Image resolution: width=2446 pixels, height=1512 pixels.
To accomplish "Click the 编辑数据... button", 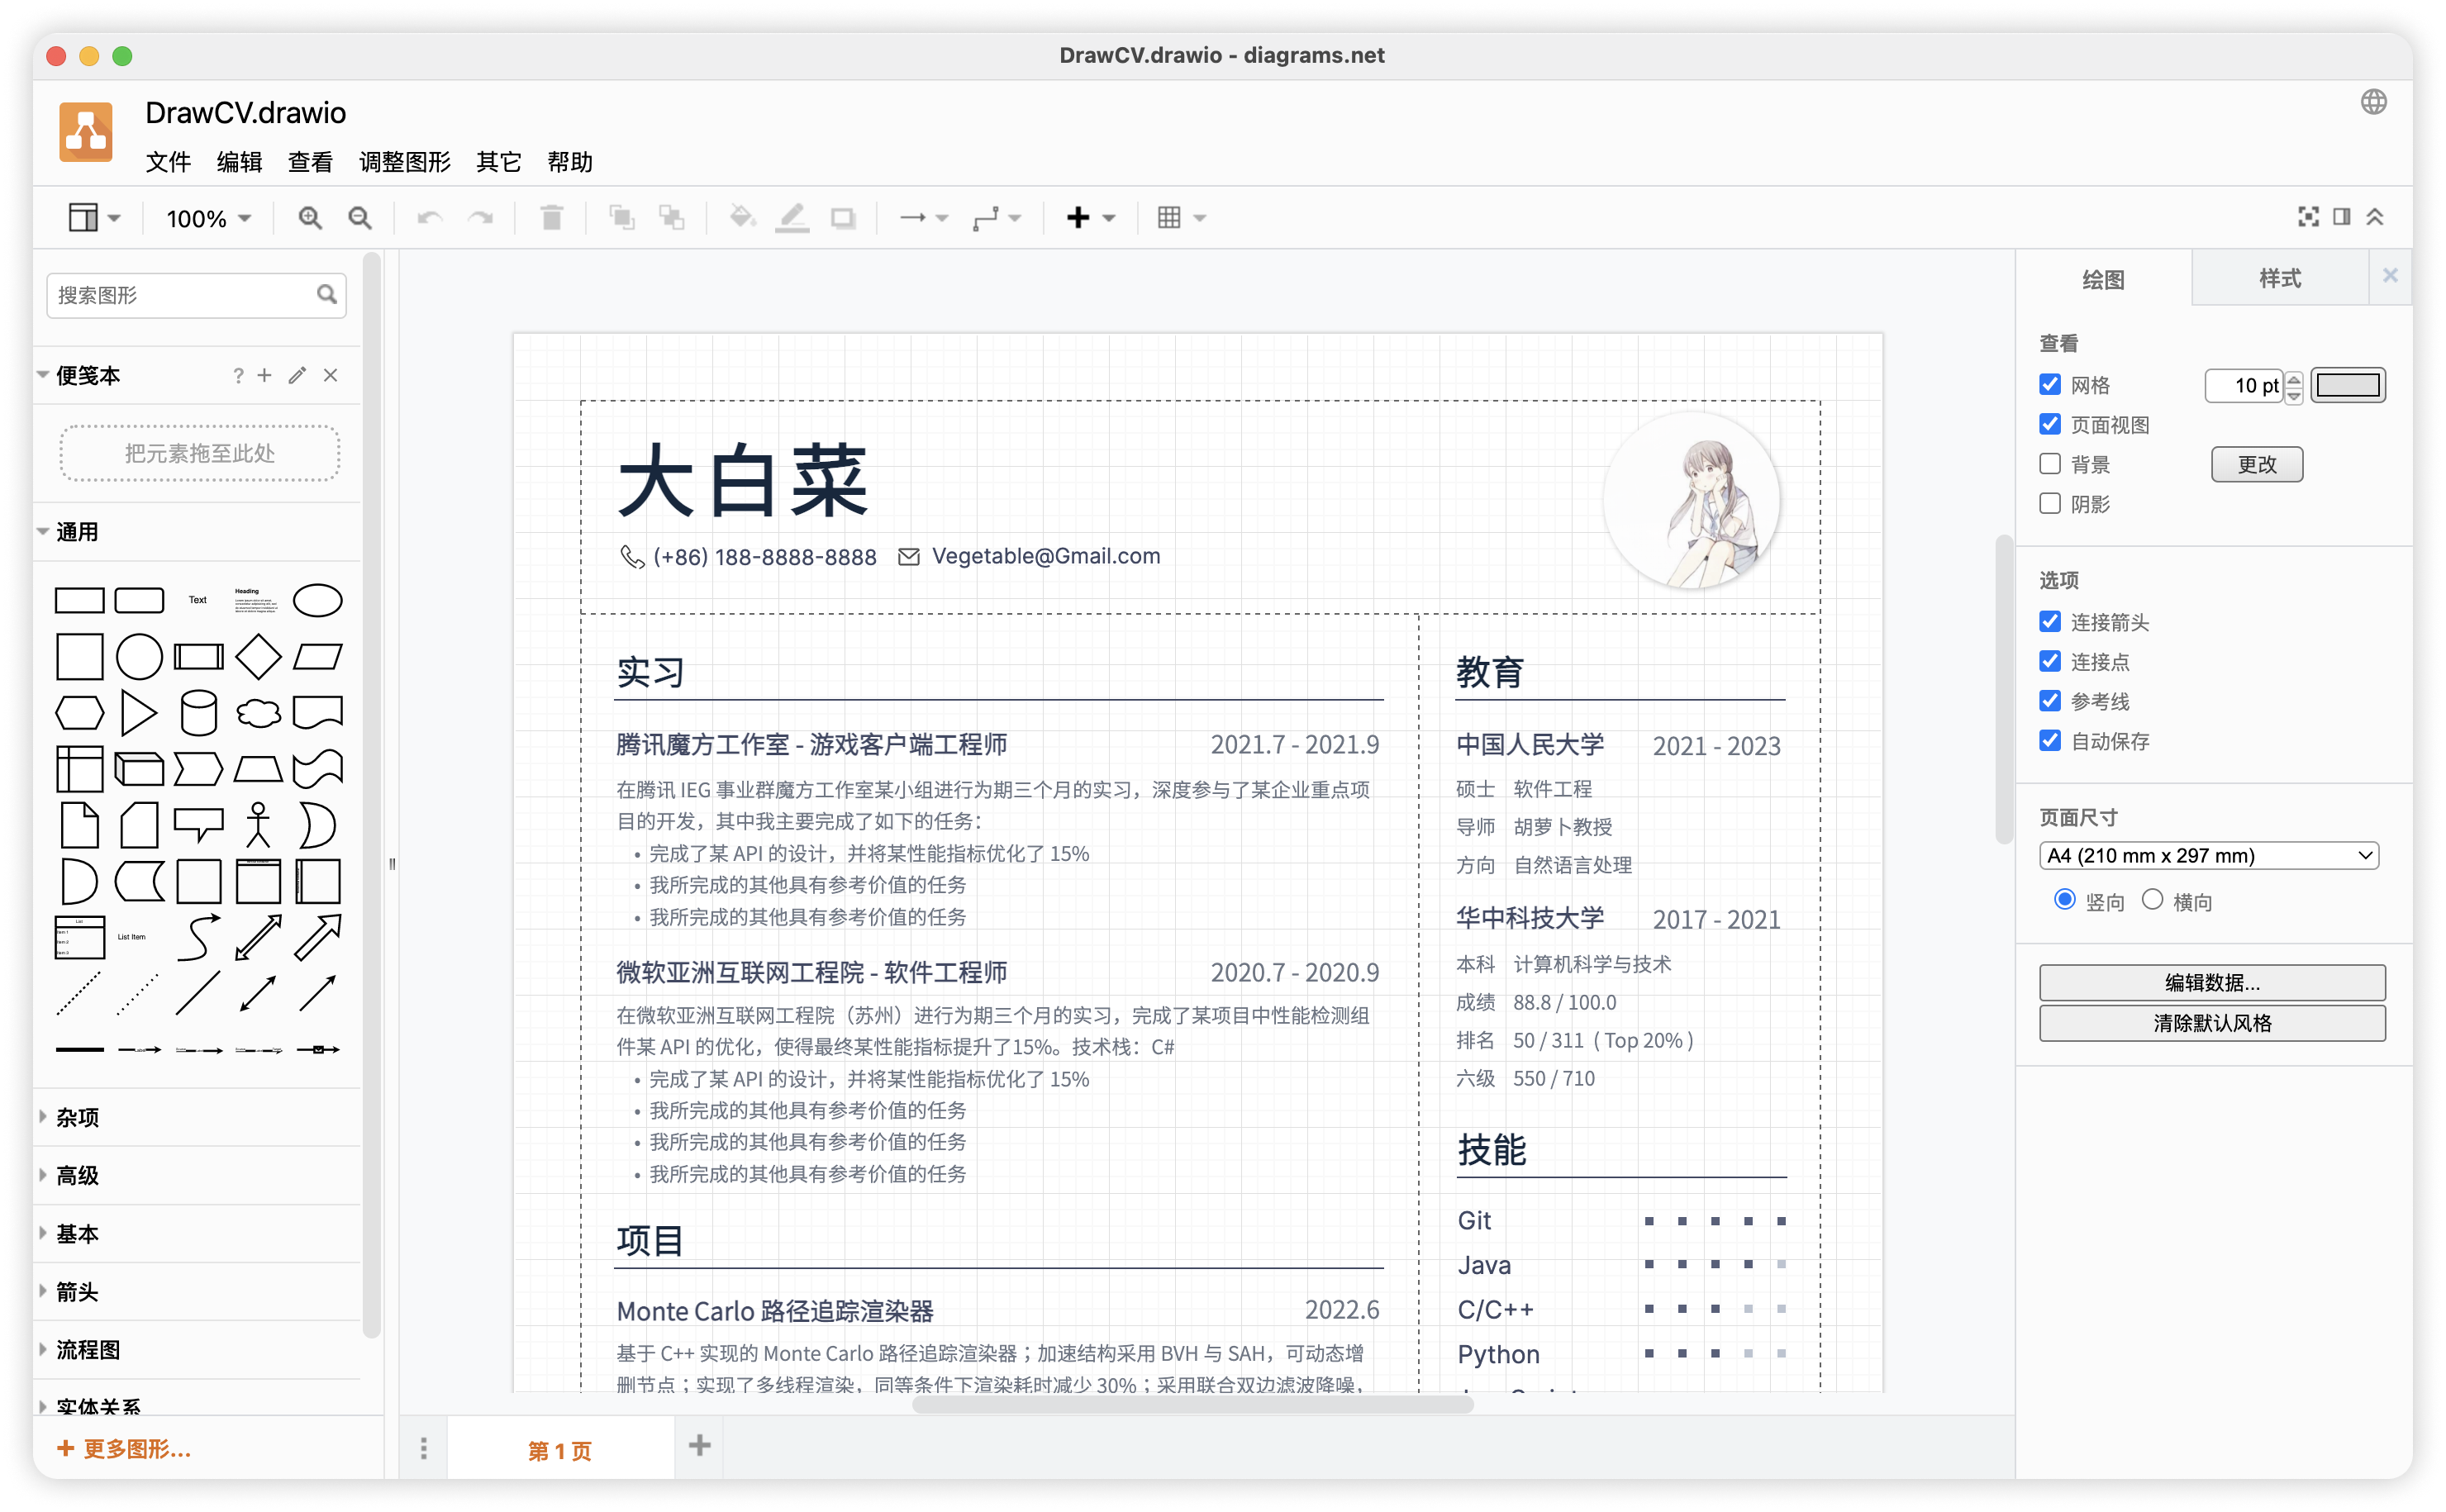I will [2211, 982].
